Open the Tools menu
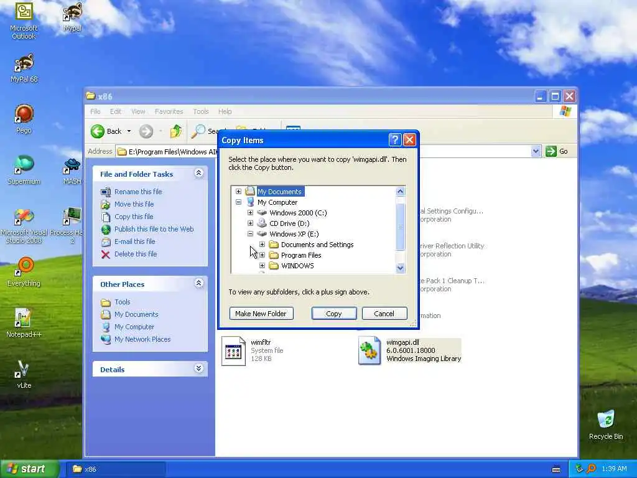The width and height of the screenshot is (637, 478). [x=201, y=111]
